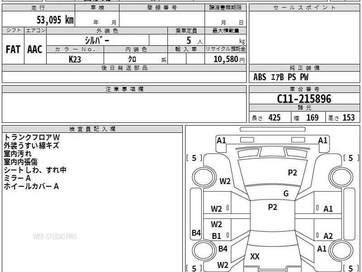Click the note ホイールカバー A
The image size is (362, 272).
(x=31, y=186)
